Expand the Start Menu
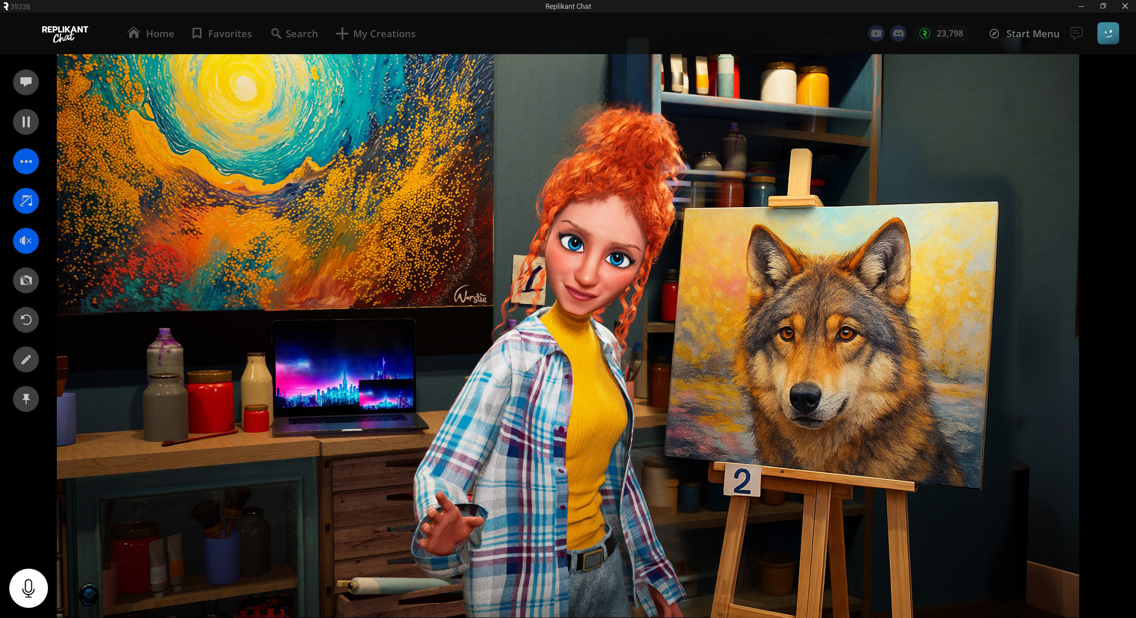The height and width of the screenshot is (618, 1136). click(1024, 34)
